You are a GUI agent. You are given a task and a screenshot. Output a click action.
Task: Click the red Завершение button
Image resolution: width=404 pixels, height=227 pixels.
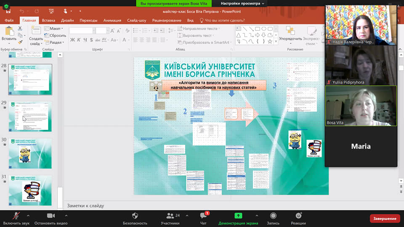click(385, 219)
